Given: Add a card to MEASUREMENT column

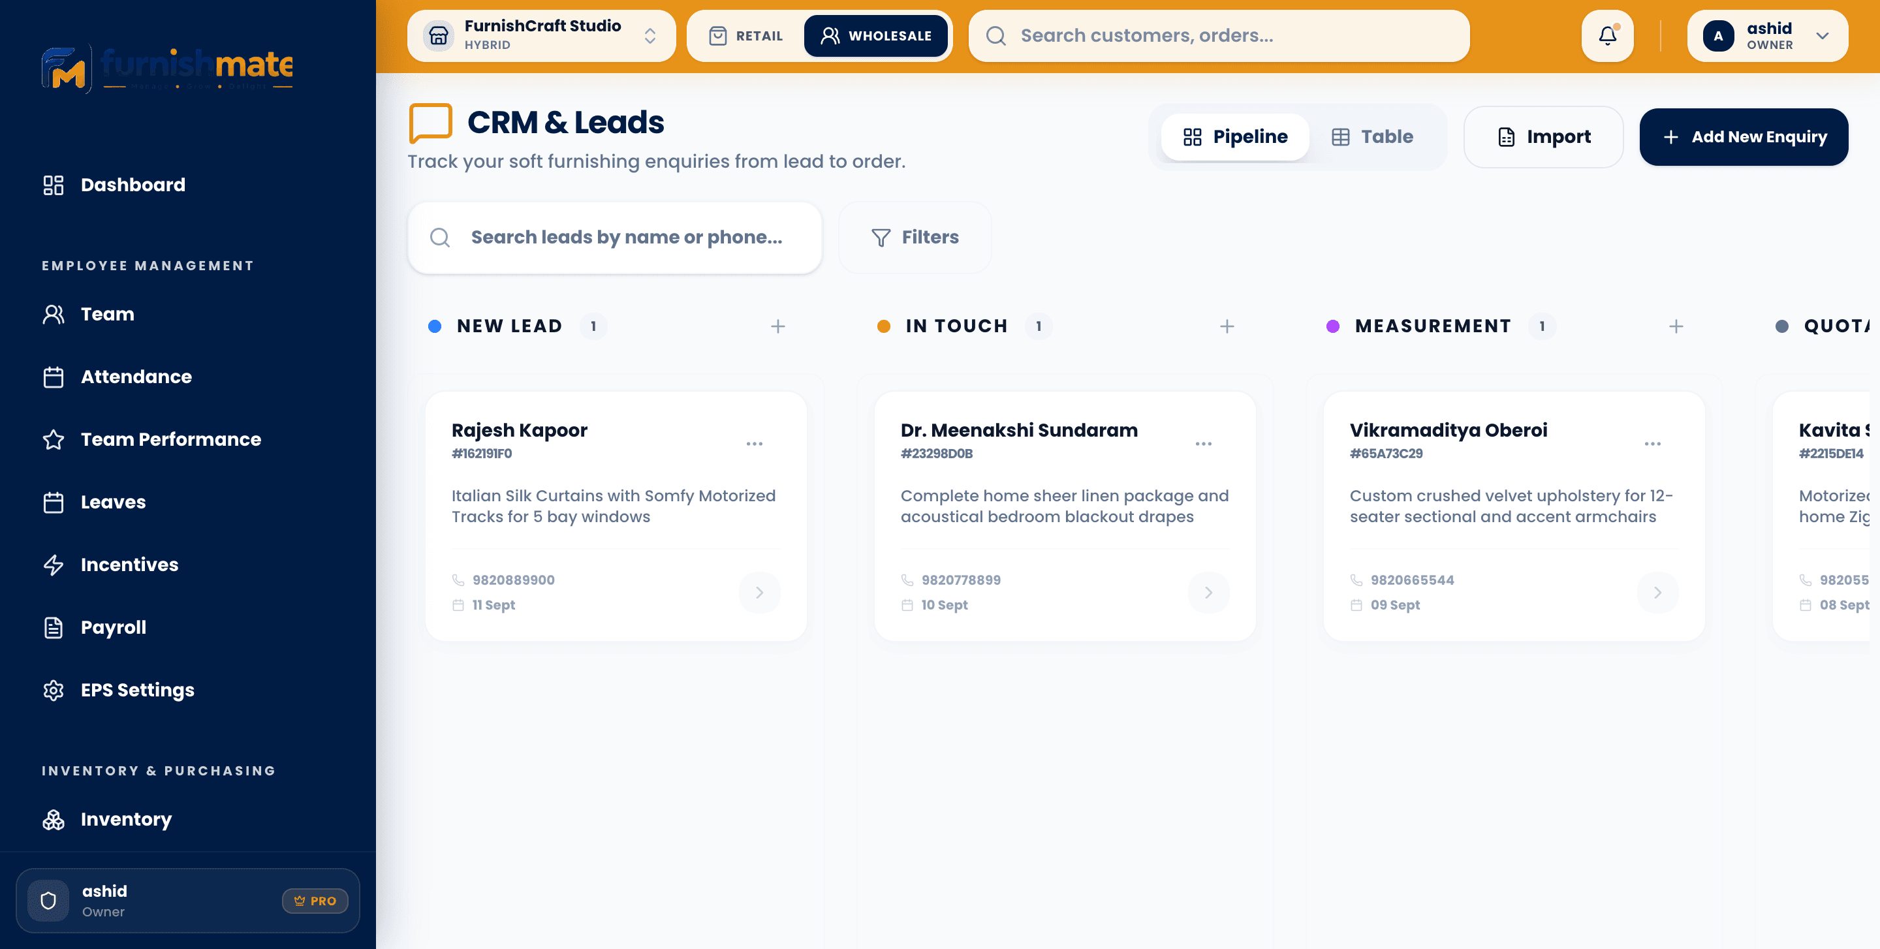Looking at the screenshot, I should coord(1676,326).
